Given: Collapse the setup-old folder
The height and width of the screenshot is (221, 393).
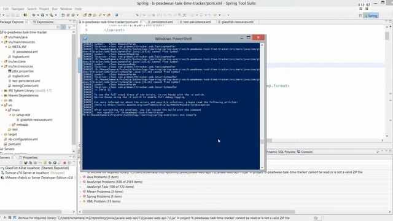Looking at the screenshot, I should 10,115.
